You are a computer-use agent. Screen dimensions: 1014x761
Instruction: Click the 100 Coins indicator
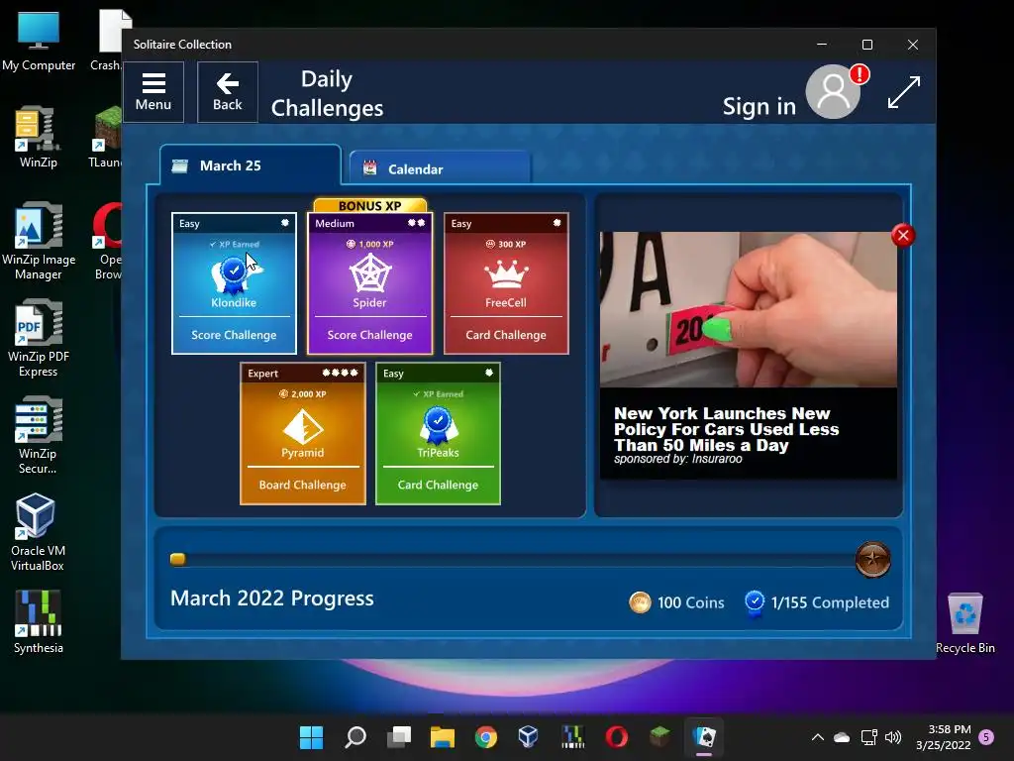pos(676,602)
